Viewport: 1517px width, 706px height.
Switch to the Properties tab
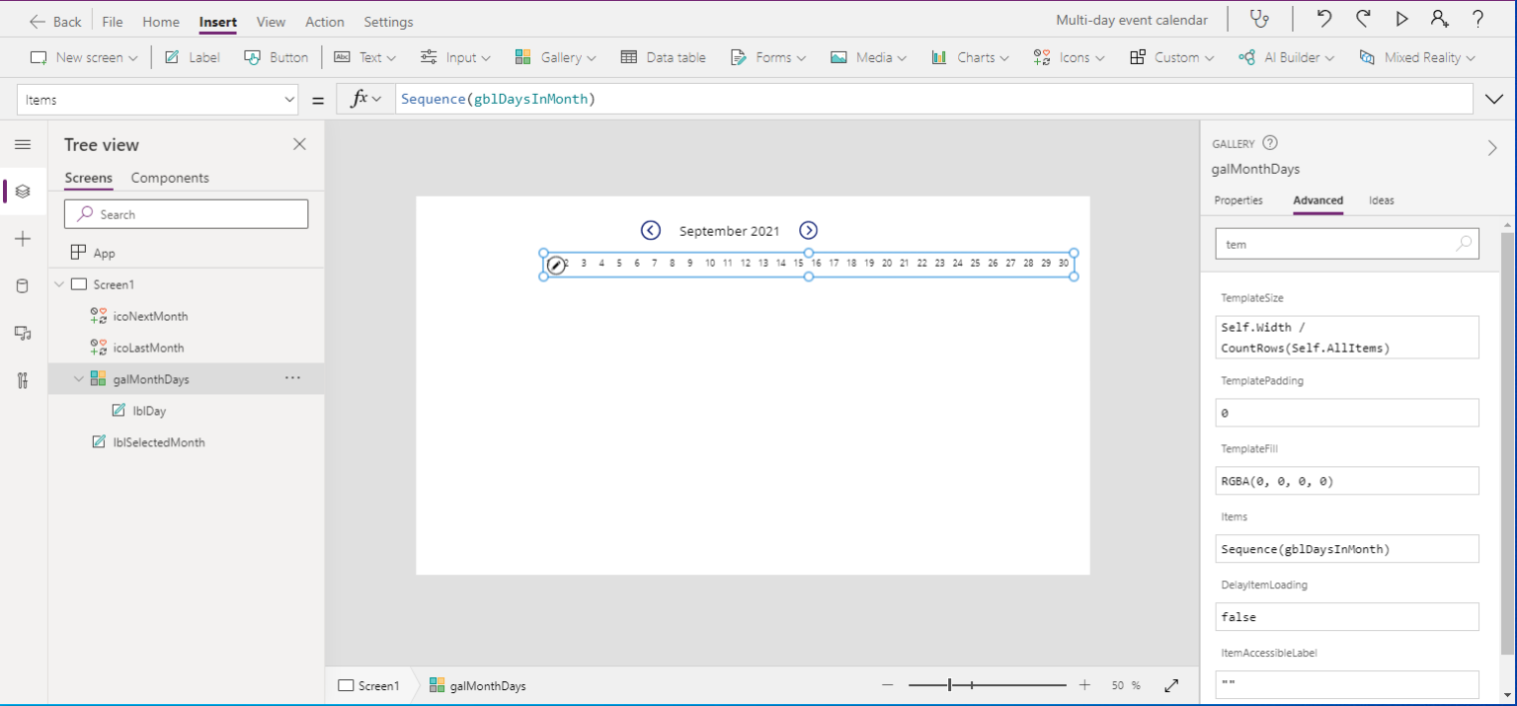click(1238, 200)
